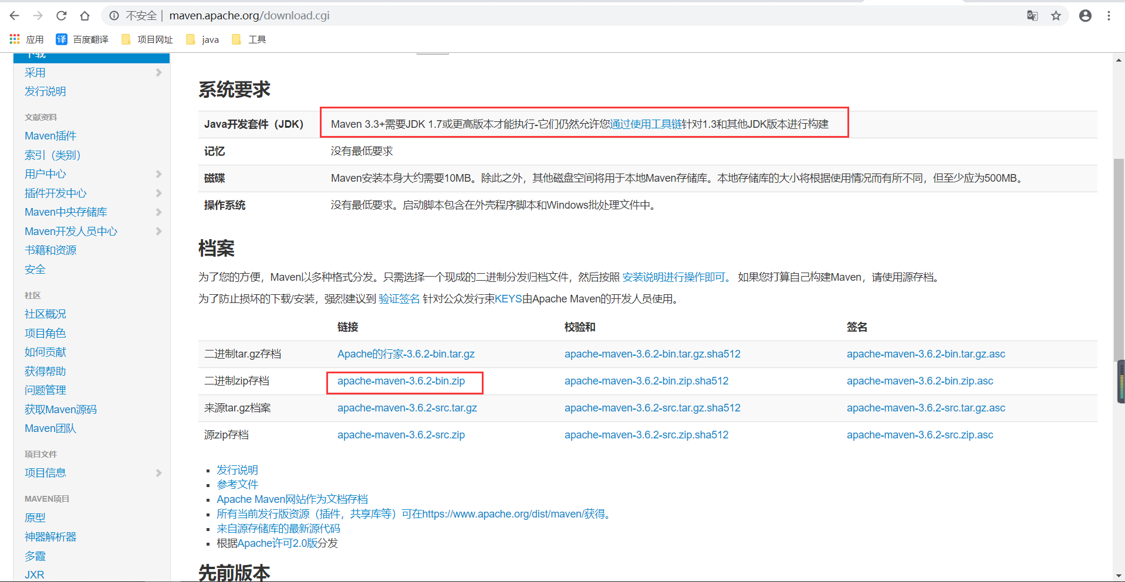
Task: Open 项目角色 sidebar item
Action: 45,333
